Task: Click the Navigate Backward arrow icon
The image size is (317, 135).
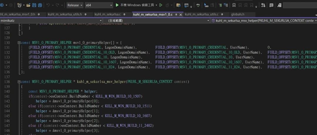Action: (2, 5)
